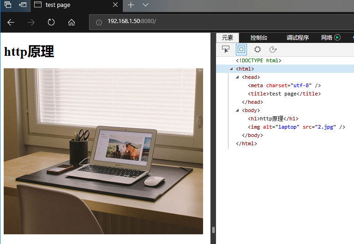Collapse the <html> root node

231,69
